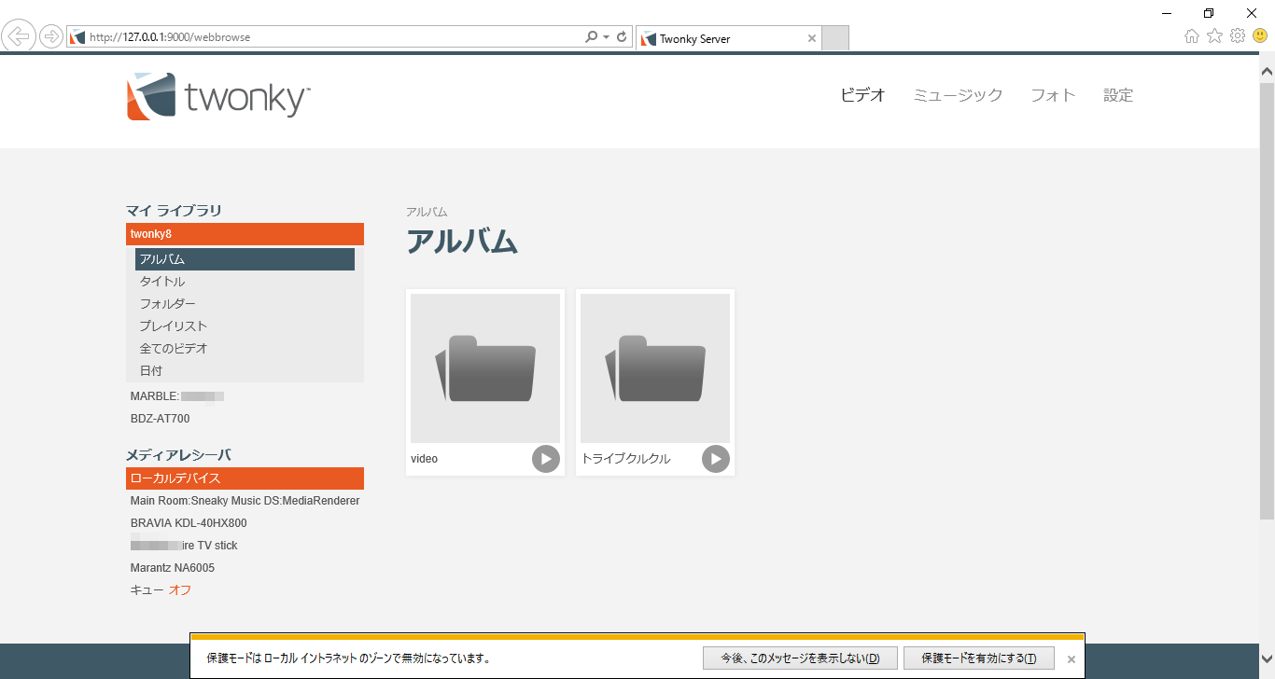Open address bar dropdown arrow
This screenshot has height=679, width=1275.
click(607, 37)
